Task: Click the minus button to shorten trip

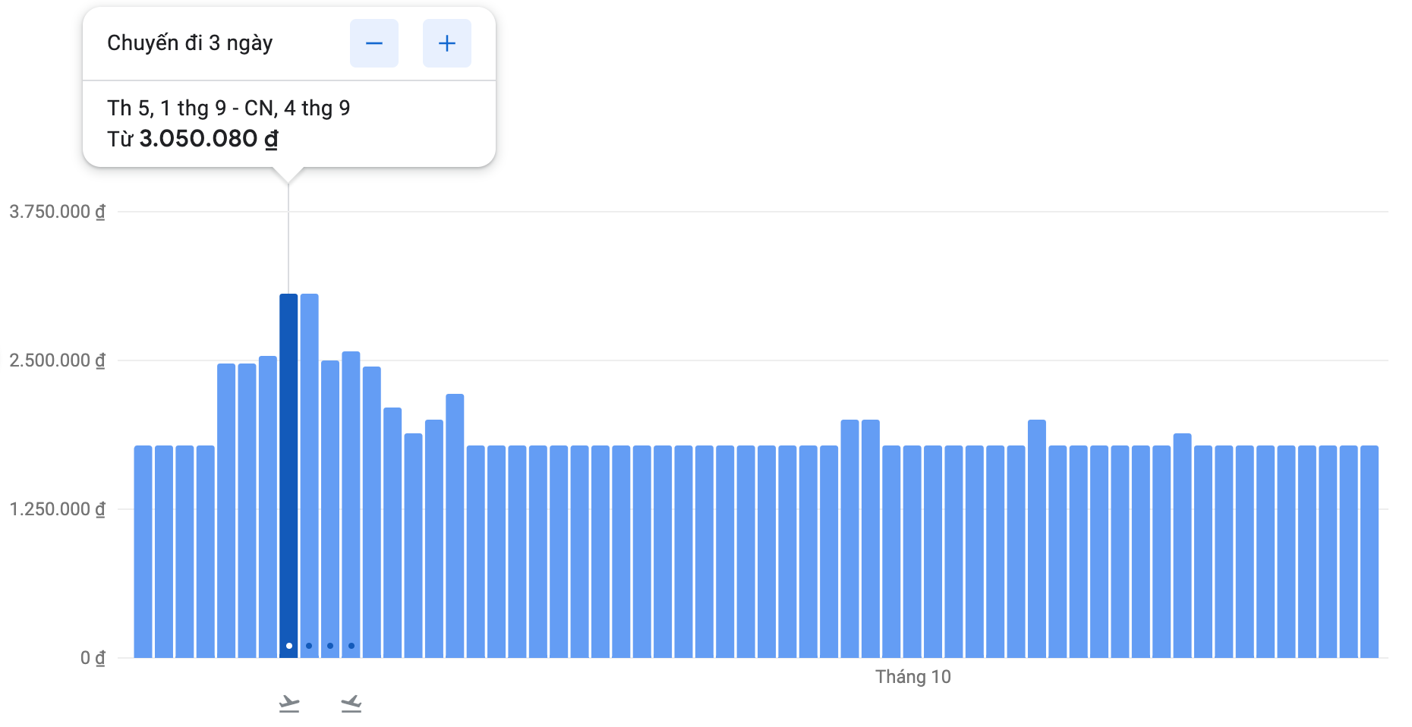Action: click(x=373, y=43)
